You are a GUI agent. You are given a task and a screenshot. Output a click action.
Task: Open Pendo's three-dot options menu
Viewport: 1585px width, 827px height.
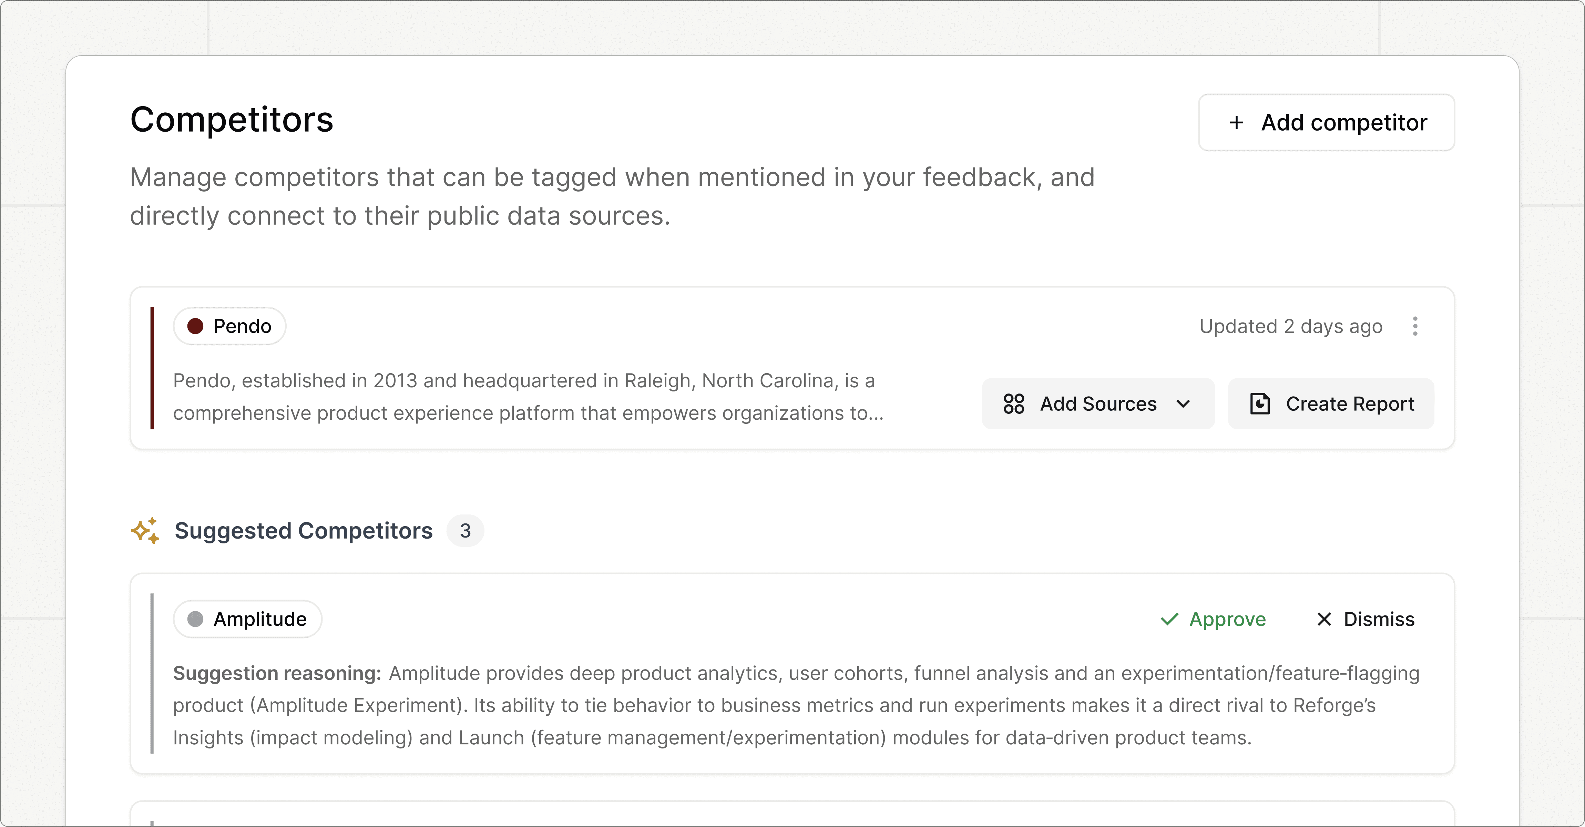point(1415,326)
